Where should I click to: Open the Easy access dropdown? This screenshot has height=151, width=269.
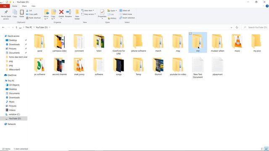(89, 14)
